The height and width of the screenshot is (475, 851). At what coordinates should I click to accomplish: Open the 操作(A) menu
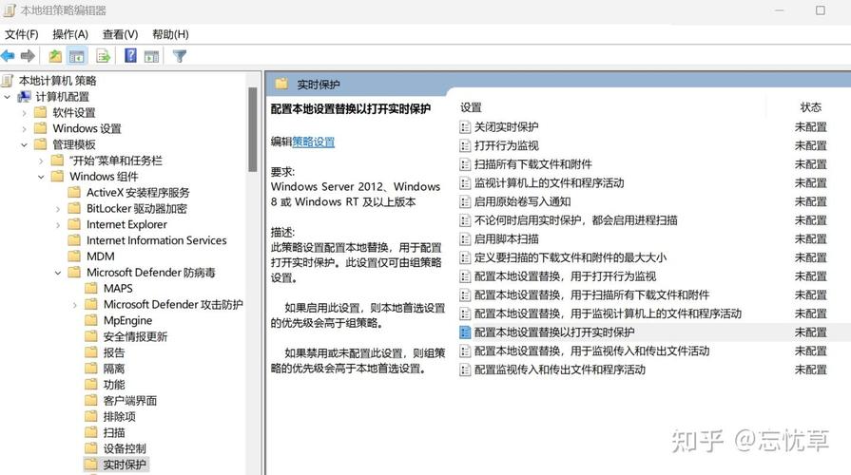70,34
